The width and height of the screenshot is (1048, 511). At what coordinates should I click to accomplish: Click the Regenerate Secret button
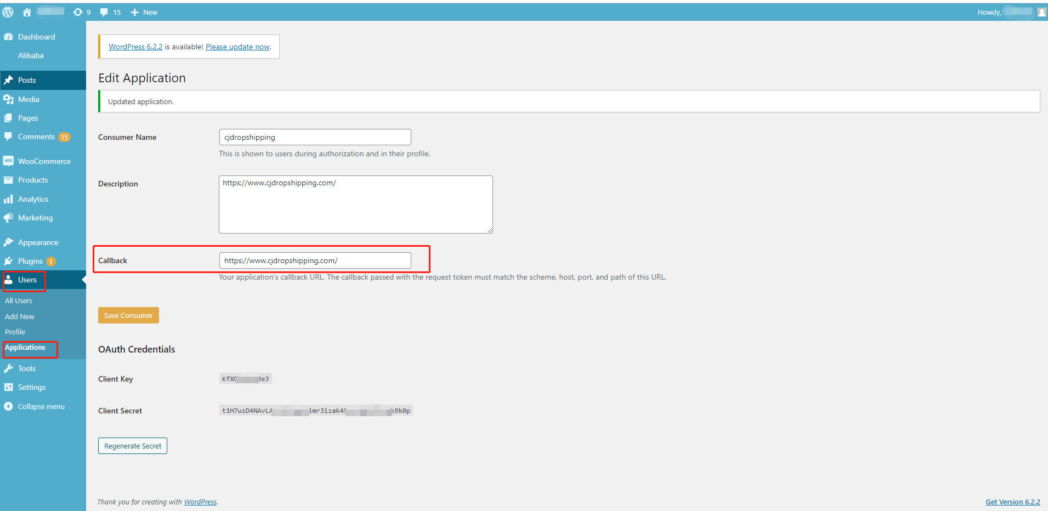tap(133, 446)
